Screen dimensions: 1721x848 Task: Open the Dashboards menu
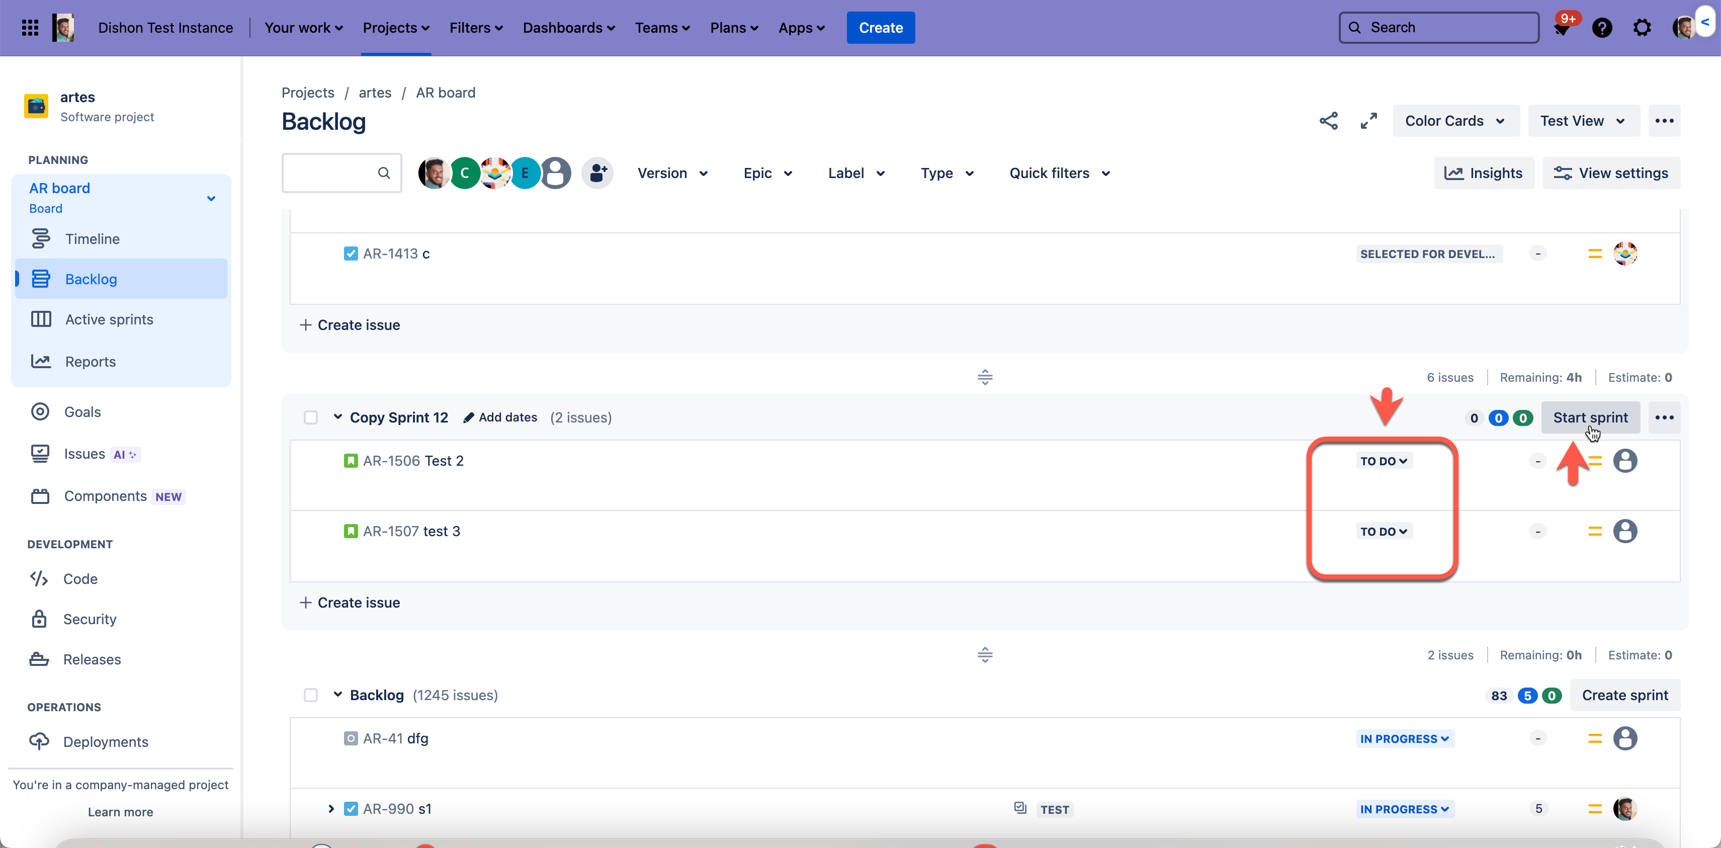(568, 27)
